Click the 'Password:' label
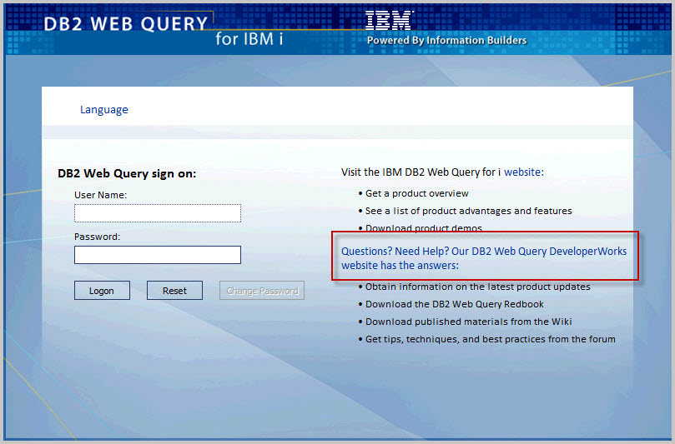This screenshot has width=675, height=444. pos(98,237)
